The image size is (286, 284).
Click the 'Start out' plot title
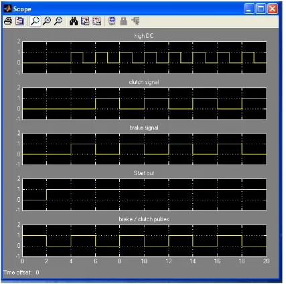(144, 173)
